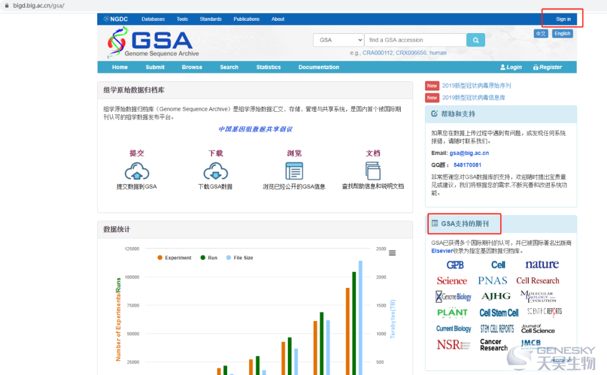Open the Browse tab in navigation bar

(192, 67)
